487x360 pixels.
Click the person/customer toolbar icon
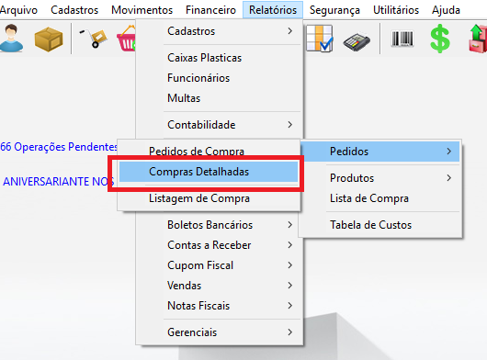pyautogui.click(x=12, y=39)
